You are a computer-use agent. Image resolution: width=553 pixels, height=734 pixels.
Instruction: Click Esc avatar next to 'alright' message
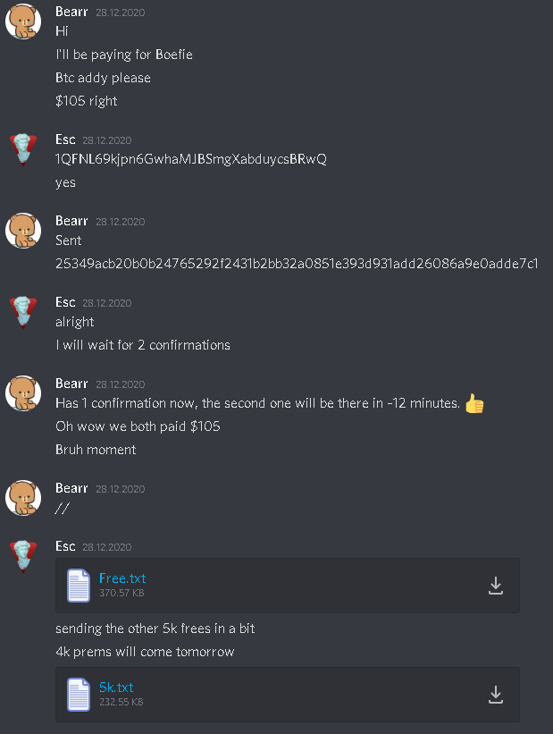point(23,312)
